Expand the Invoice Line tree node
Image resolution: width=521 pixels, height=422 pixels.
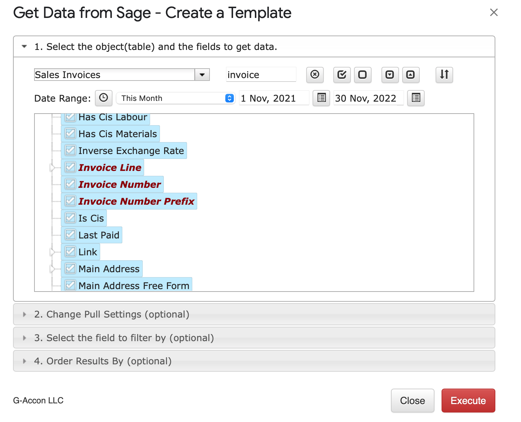coord(53,168)
